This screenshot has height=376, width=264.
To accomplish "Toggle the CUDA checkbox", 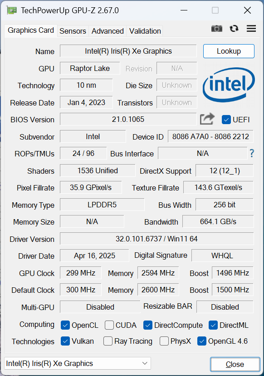I will pyautogui.click(x=109, y=325).
